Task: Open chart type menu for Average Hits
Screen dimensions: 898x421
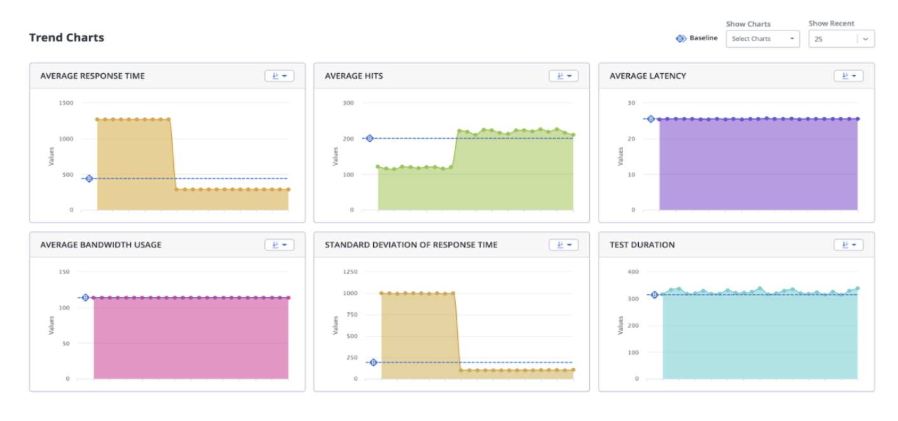Action: click(564, 76)
